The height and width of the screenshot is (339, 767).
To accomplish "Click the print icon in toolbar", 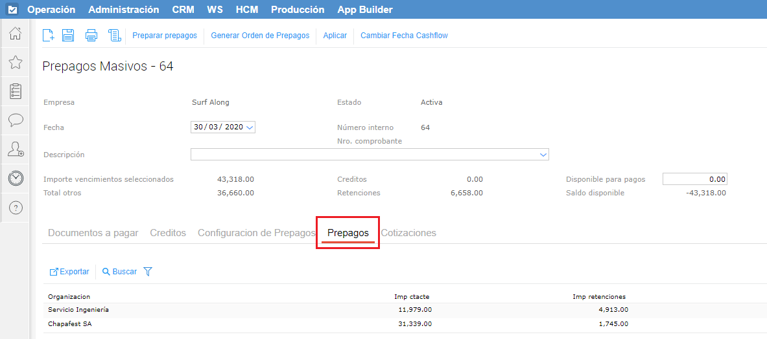I will (x=91, y=36).
